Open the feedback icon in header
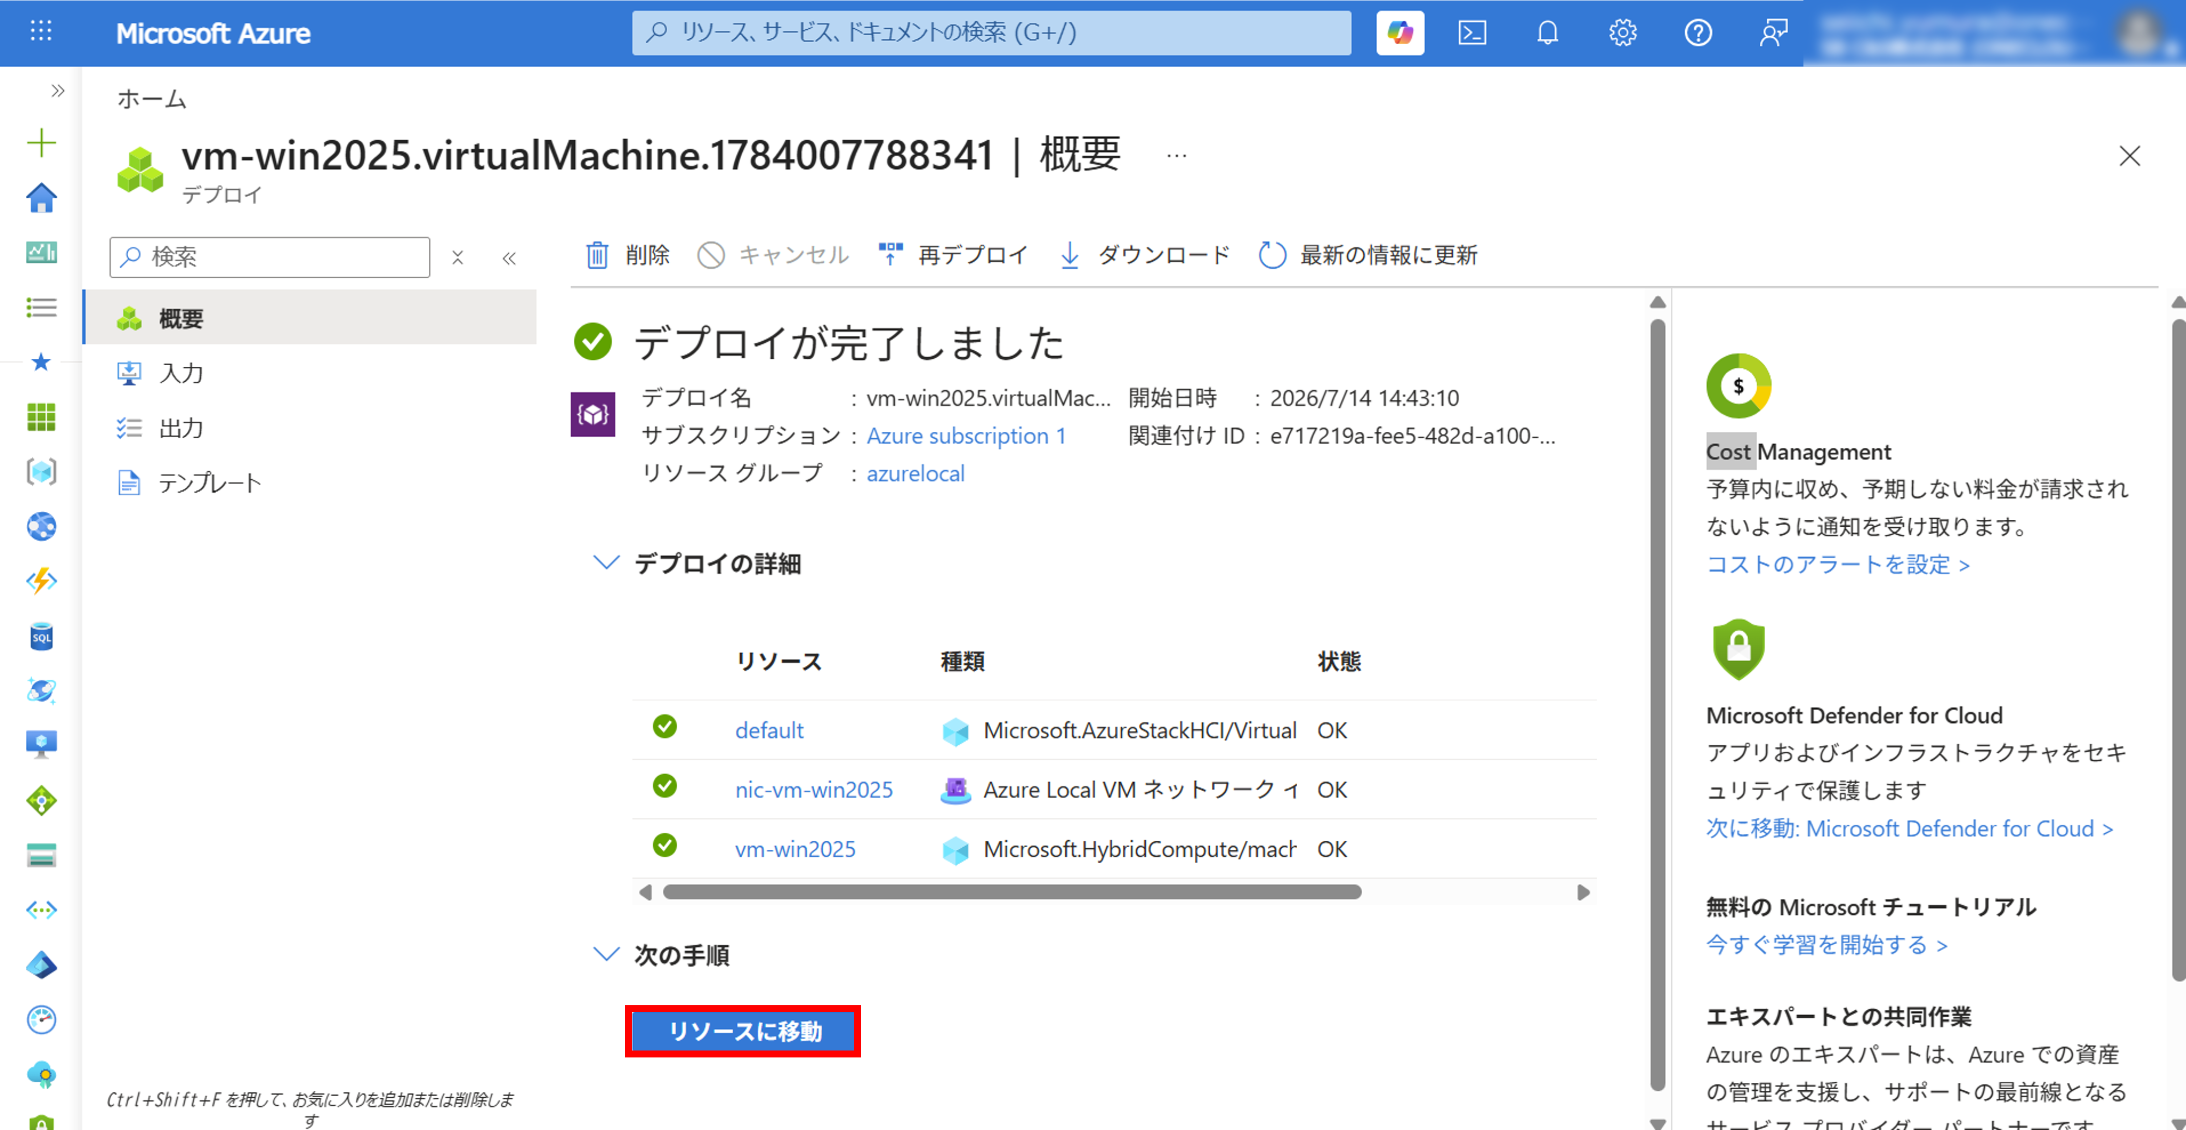 [1774, 33]
